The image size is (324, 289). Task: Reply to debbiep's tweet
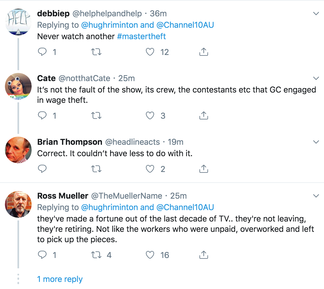pyautogui.click(x=42, y=52)
